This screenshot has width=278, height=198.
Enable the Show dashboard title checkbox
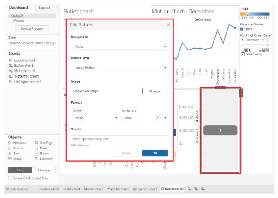[10, 178]
